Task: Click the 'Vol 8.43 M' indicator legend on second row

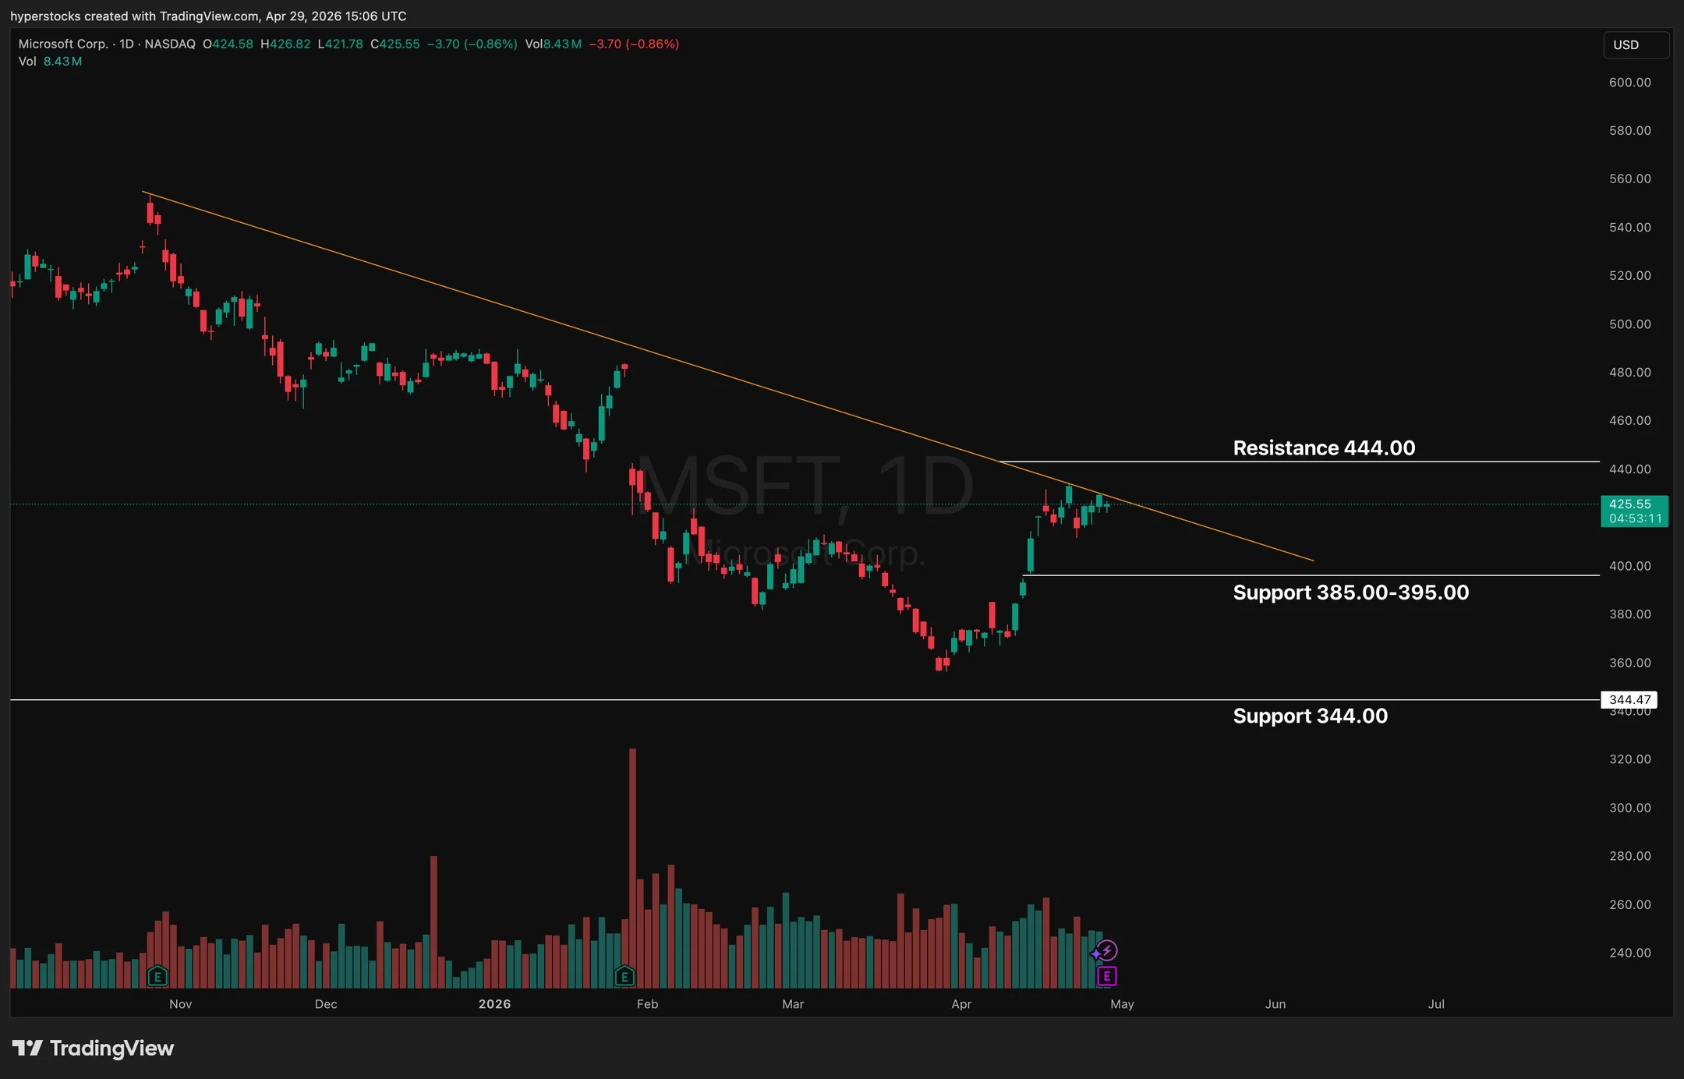Action: 50,61
